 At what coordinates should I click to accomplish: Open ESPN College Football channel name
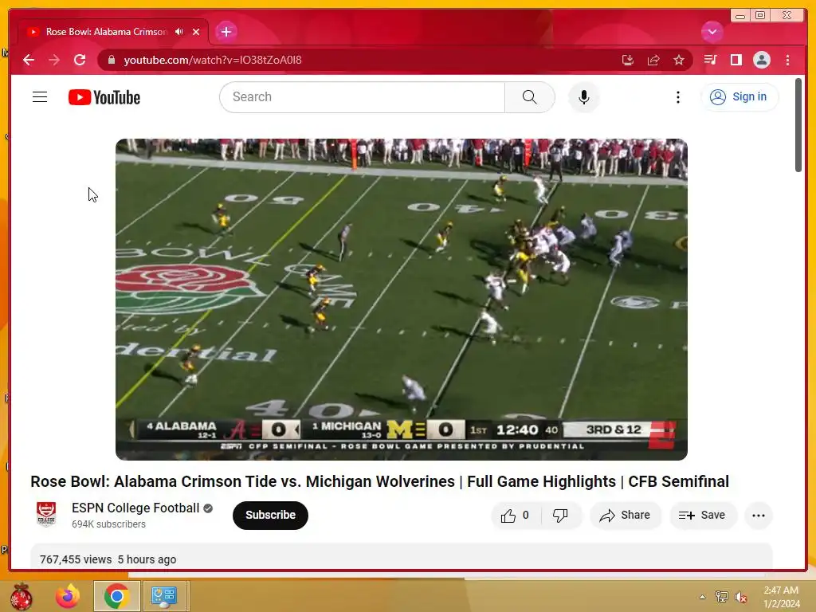(x=135, y=508)
